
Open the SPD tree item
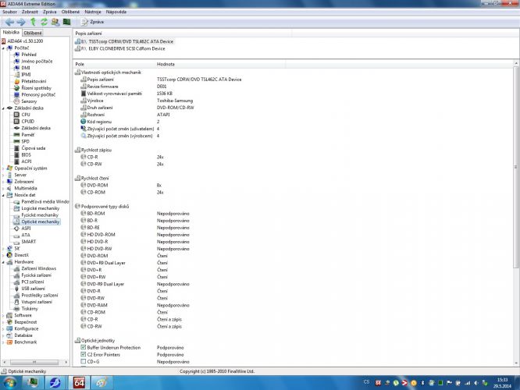coord(25,141)
